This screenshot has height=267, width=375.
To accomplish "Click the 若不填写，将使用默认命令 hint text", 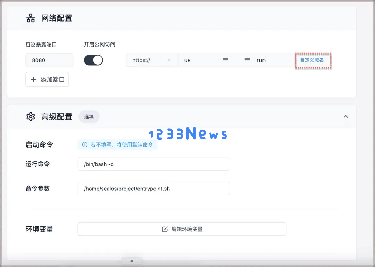I will tap(122, 145).
